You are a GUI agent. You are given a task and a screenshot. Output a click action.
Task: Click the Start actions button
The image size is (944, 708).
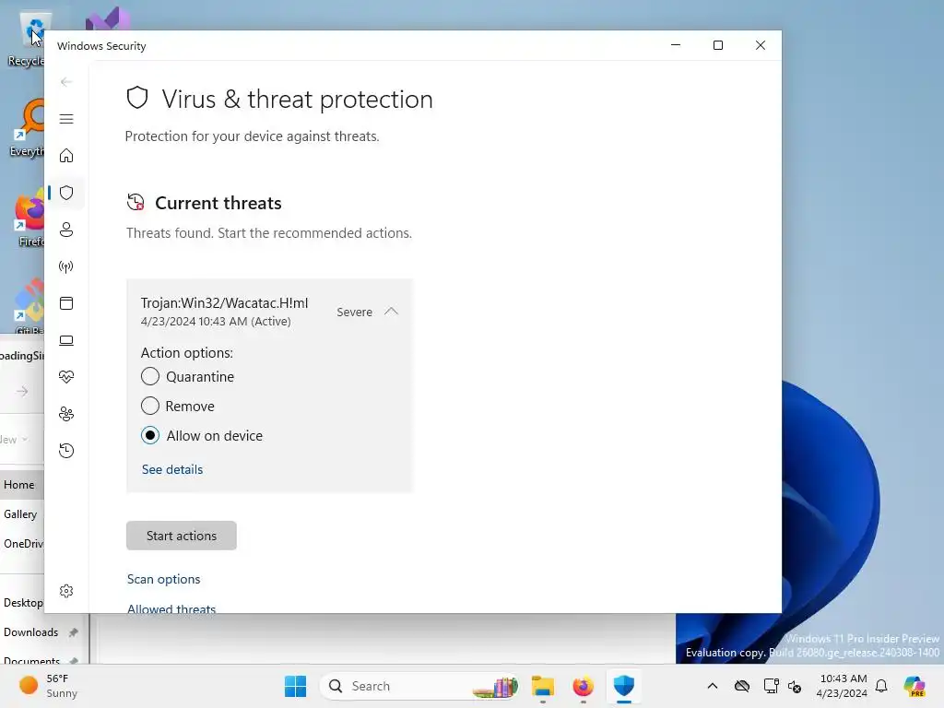click(x=182, y=536)
